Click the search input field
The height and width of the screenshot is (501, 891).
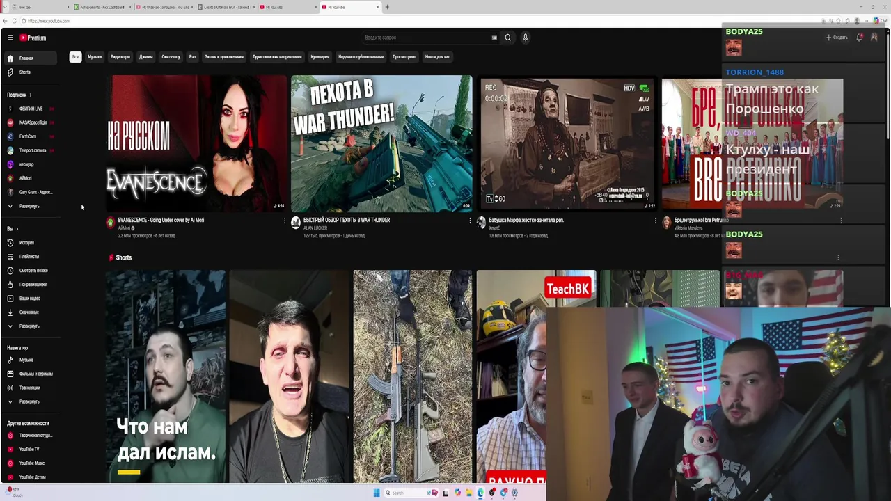tap(425, 38)
